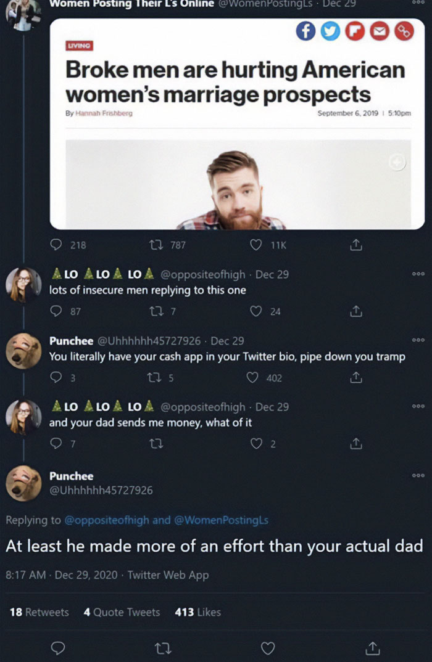Click the share icon on the 'insecure men' reply
This screenshot has width=432, height=662.
355,311
